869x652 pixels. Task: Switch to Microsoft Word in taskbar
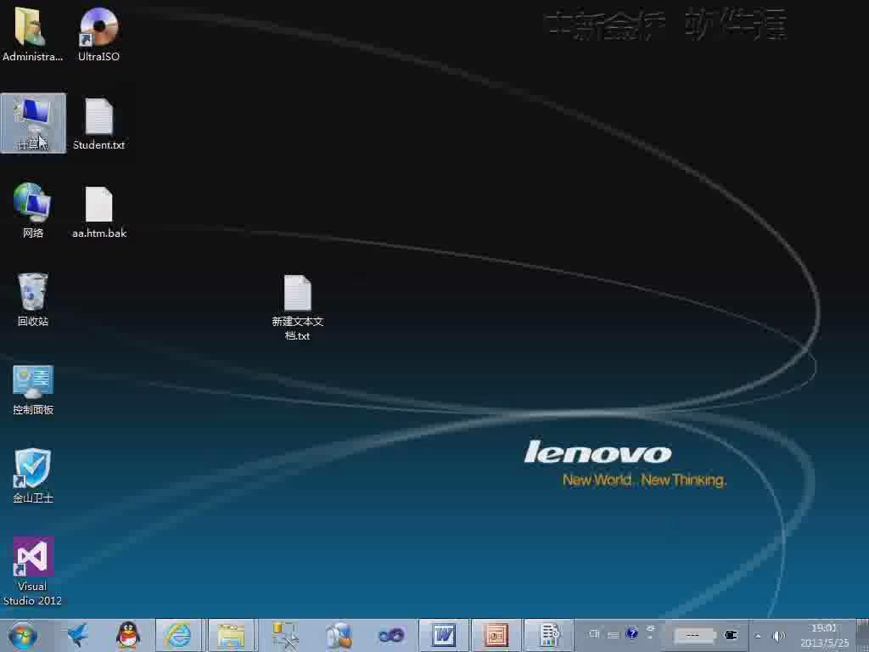pyautogui.click(x=443, y=635)
